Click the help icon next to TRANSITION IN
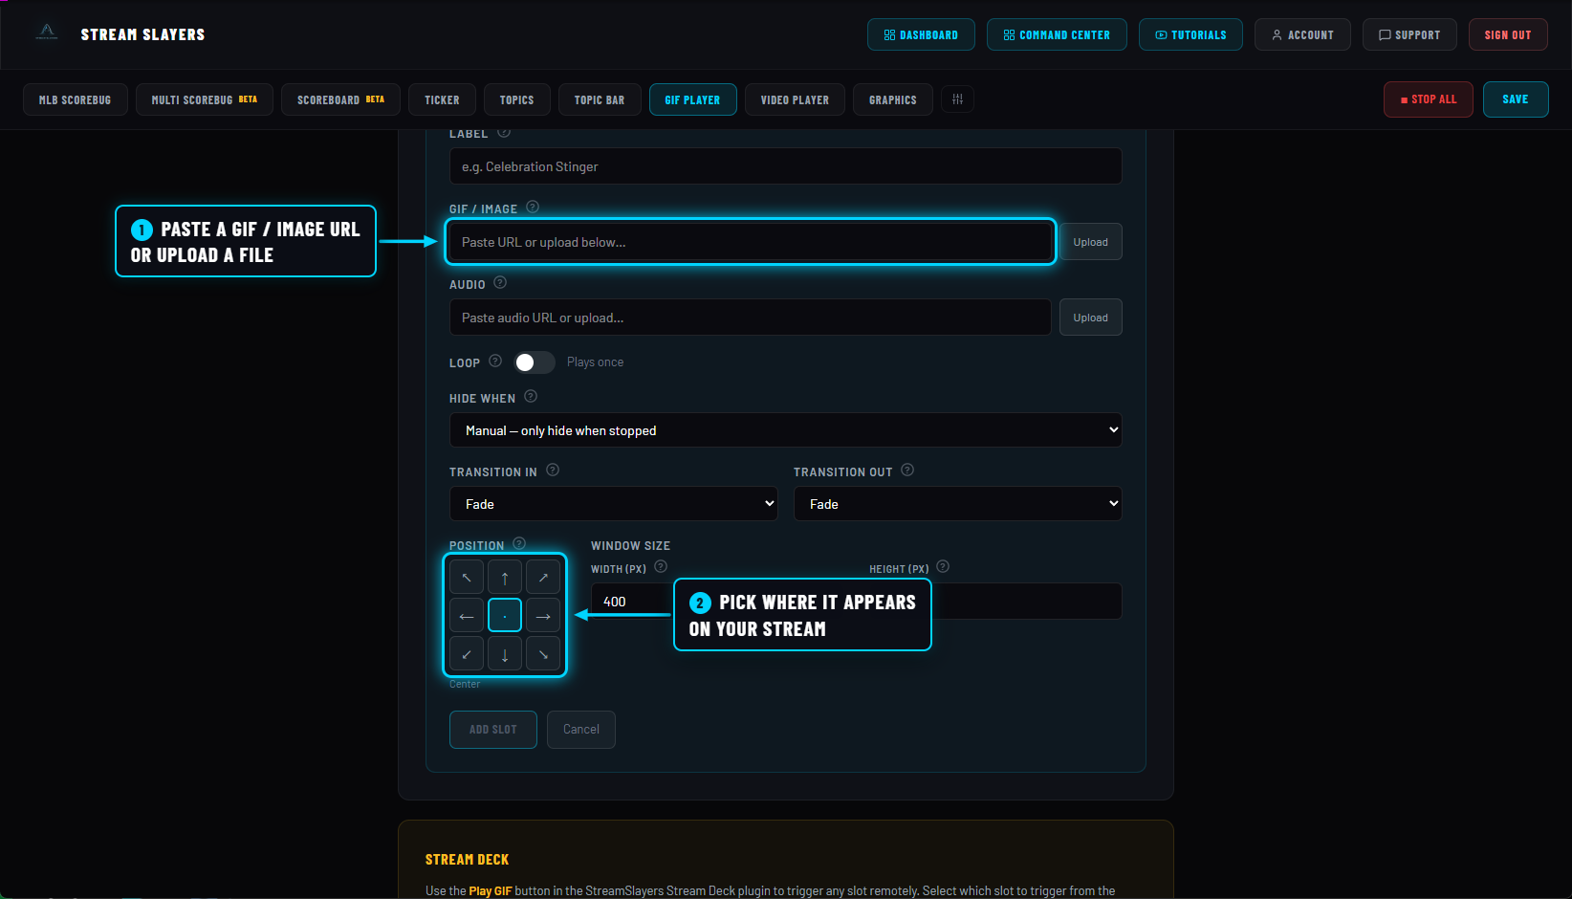This screenshot has height=899, width=1572. tap(553, 470)
